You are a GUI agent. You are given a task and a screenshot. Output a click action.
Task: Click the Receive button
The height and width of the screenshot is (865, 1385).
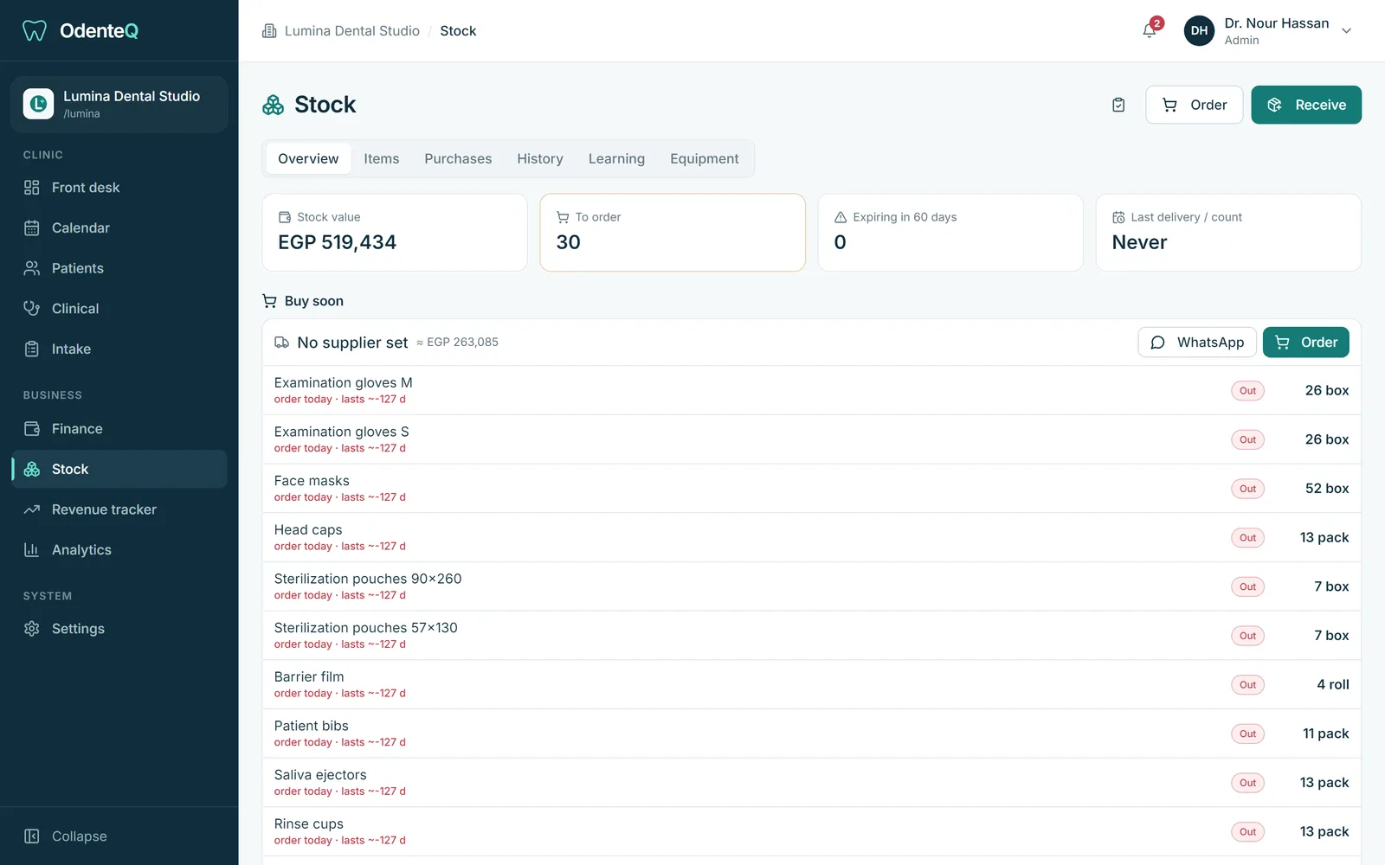1306,105
